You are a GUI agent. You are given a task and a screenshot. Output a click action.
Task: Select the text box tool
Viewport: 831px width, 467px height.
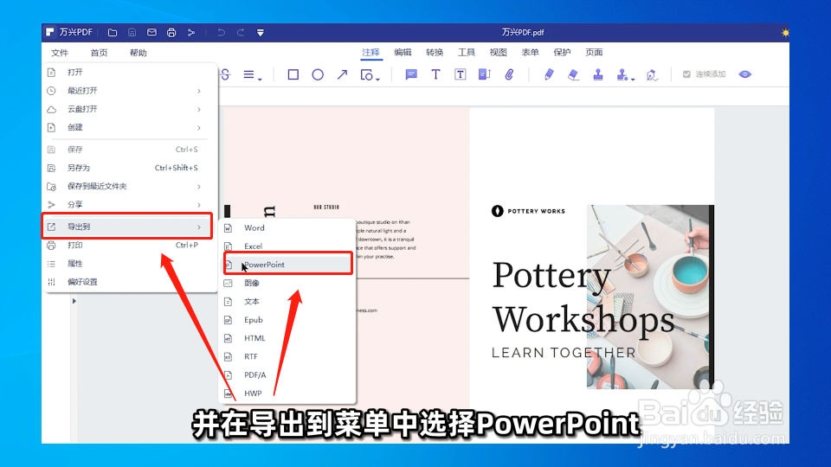coord(460,74)
